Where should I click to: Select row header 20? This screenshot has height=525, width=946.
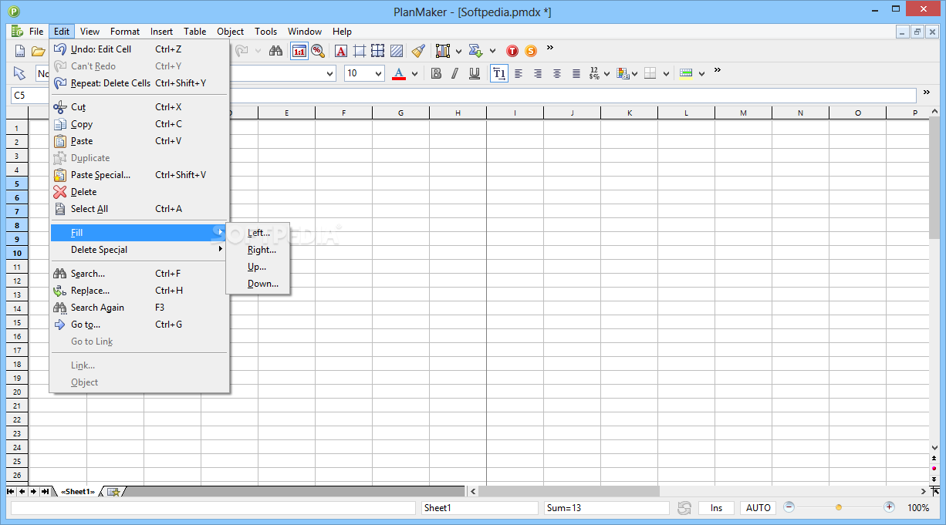click(17, 392)
